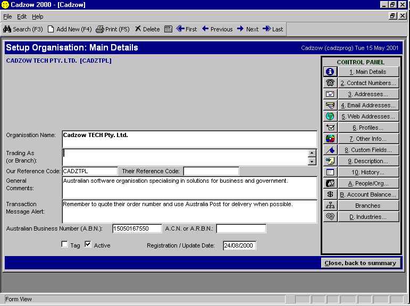Delete the current record via toolbar
Viewport: 410px width, 306px height.
[147, 29]
